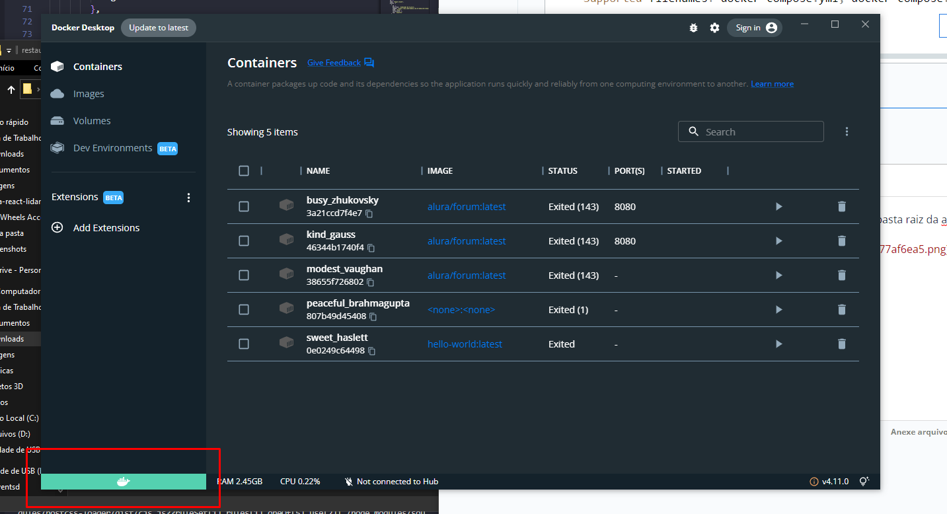Click the sweet_haslett container box icon

[x=286, y=343]
